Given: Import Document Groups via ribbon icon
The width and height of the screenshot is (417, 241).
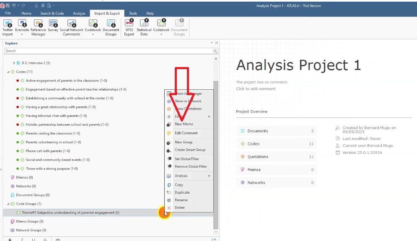Looking at the screenshot, I should click(111, 24).
